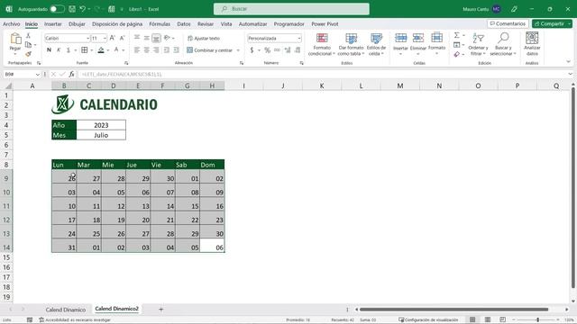Click the save diskette icon
577x324 pixels.
coord(72,9)
